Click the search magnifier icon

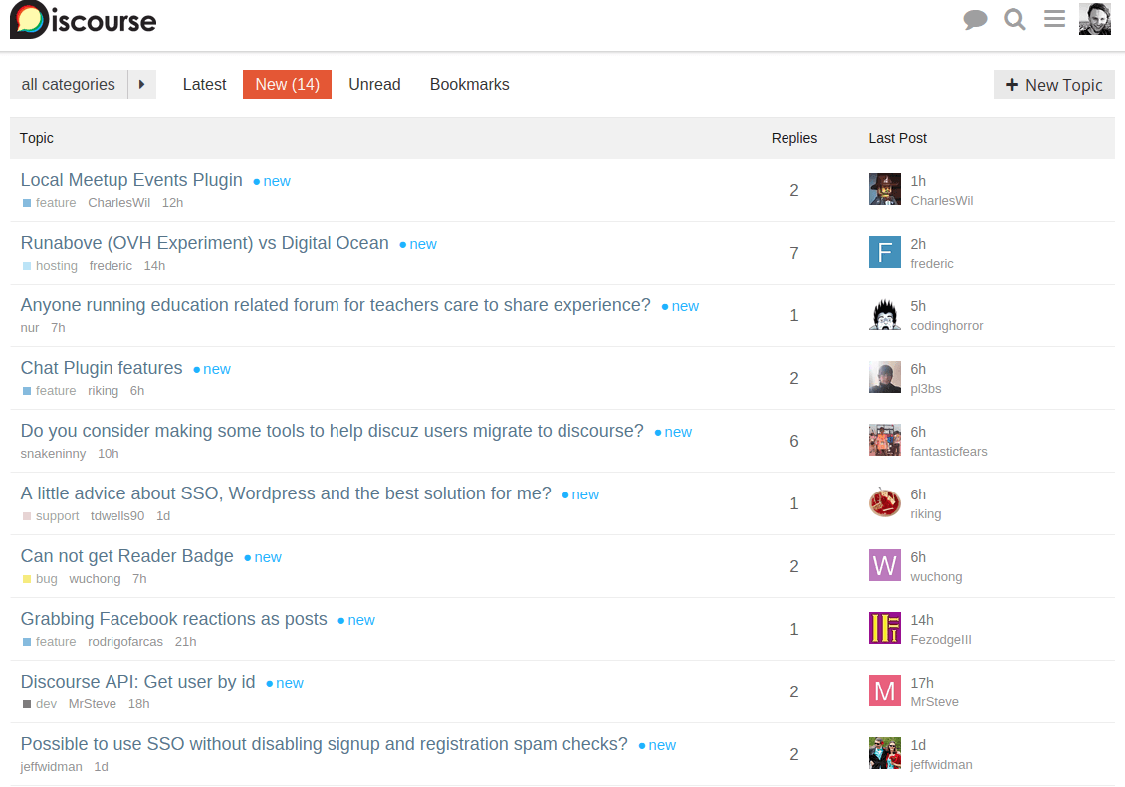pyautogui.click(x=1014, y=20)
